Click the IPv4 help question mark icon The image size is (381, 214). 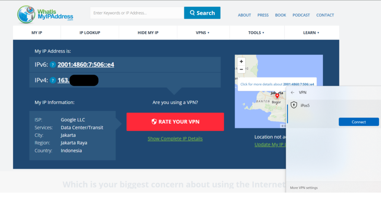point(53,80)
